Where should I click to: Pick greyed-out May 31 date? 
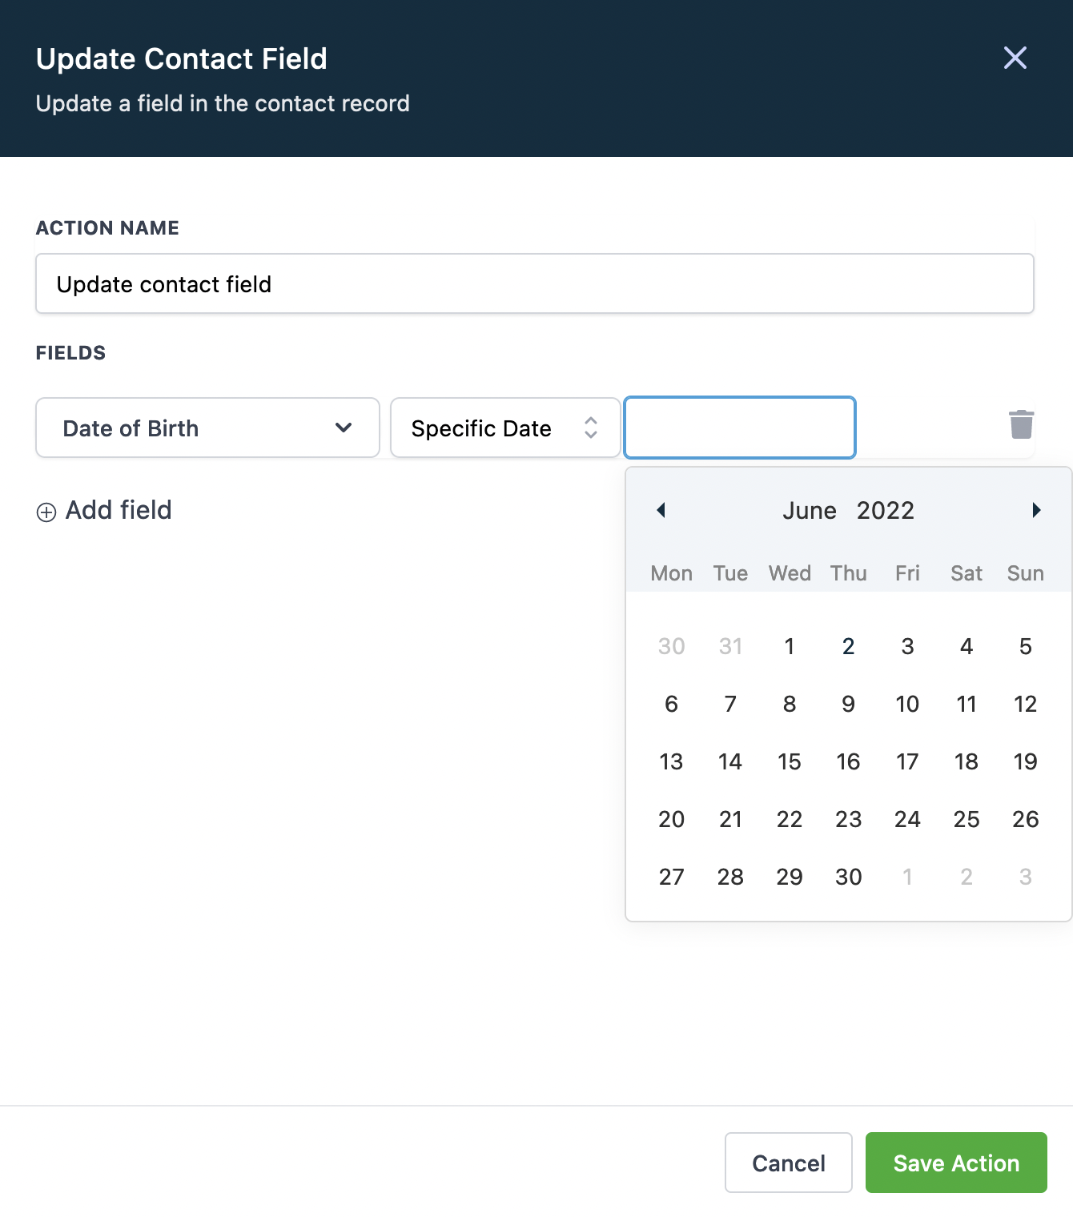click(730, 646)
